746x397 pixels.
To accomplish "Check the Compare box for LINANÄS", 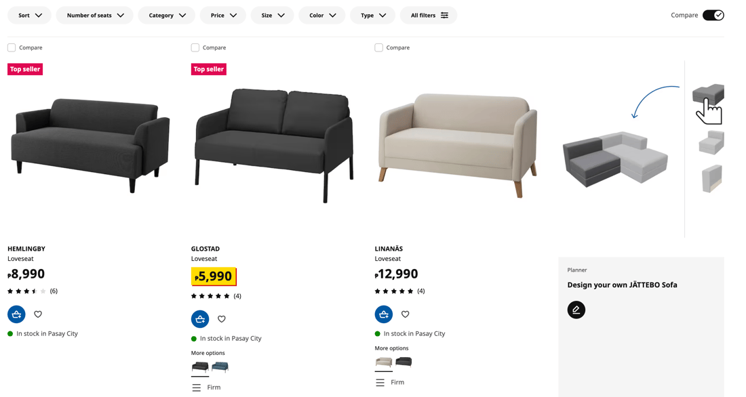I will pyautogui.click(x=378, y=47).
